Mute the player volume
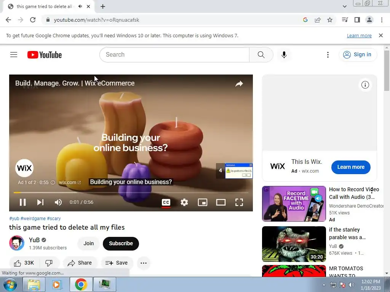 click(58, 202)
